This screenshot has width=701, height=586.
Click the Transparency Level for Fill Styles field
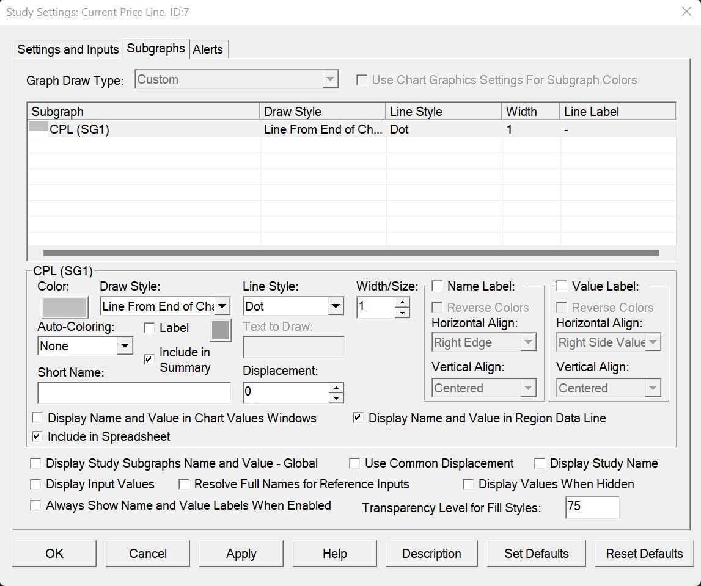point(592,507)
